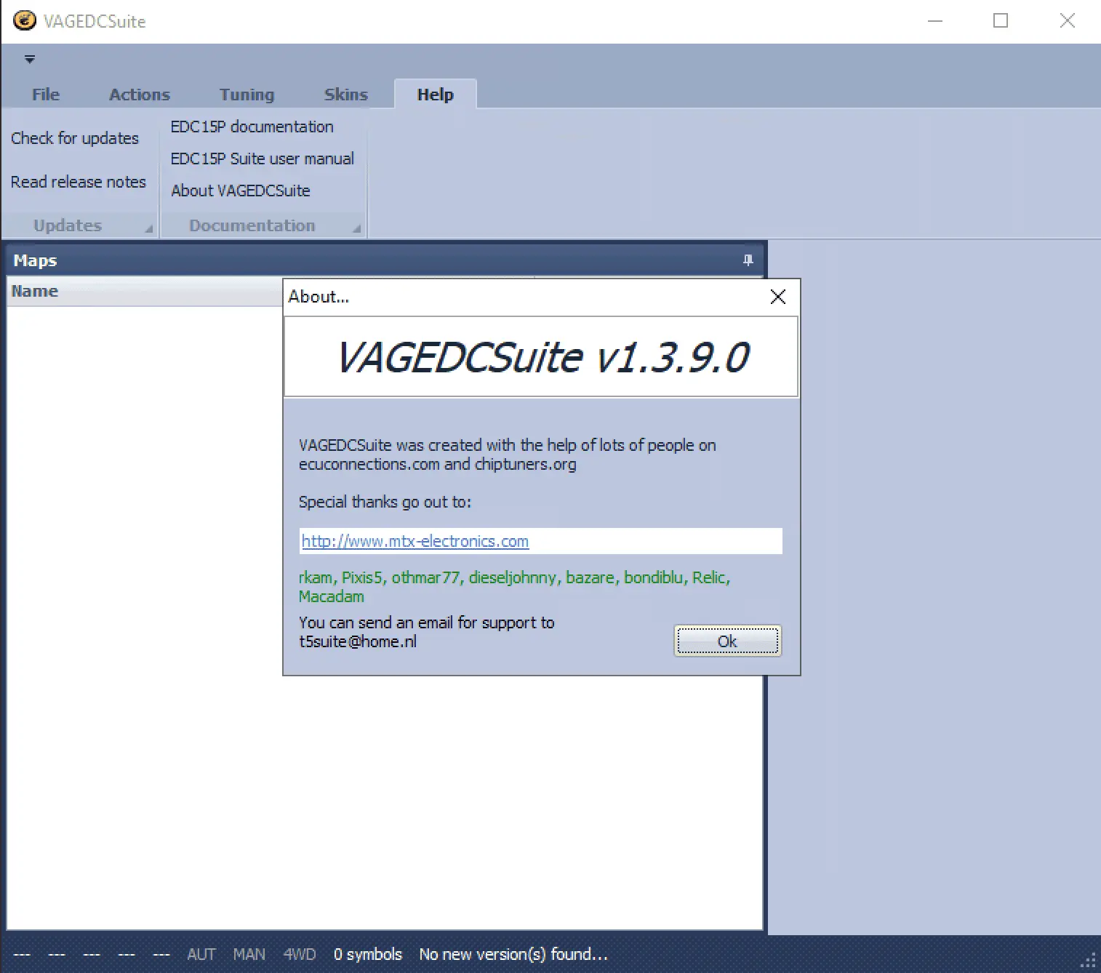Minimize the VAGEDCSuite window
The width and height of the screenshot is (1101, 973).
pos(935,20)
